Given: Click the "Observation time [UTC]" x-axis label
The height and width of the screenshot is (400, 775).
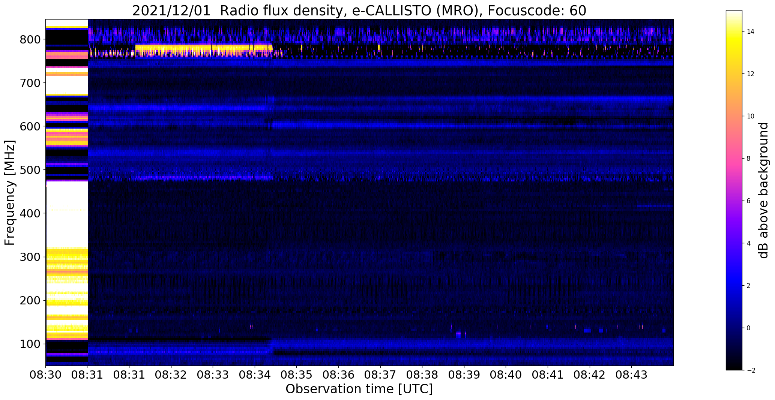Looking at the screenshot, I should click(359, 389).
